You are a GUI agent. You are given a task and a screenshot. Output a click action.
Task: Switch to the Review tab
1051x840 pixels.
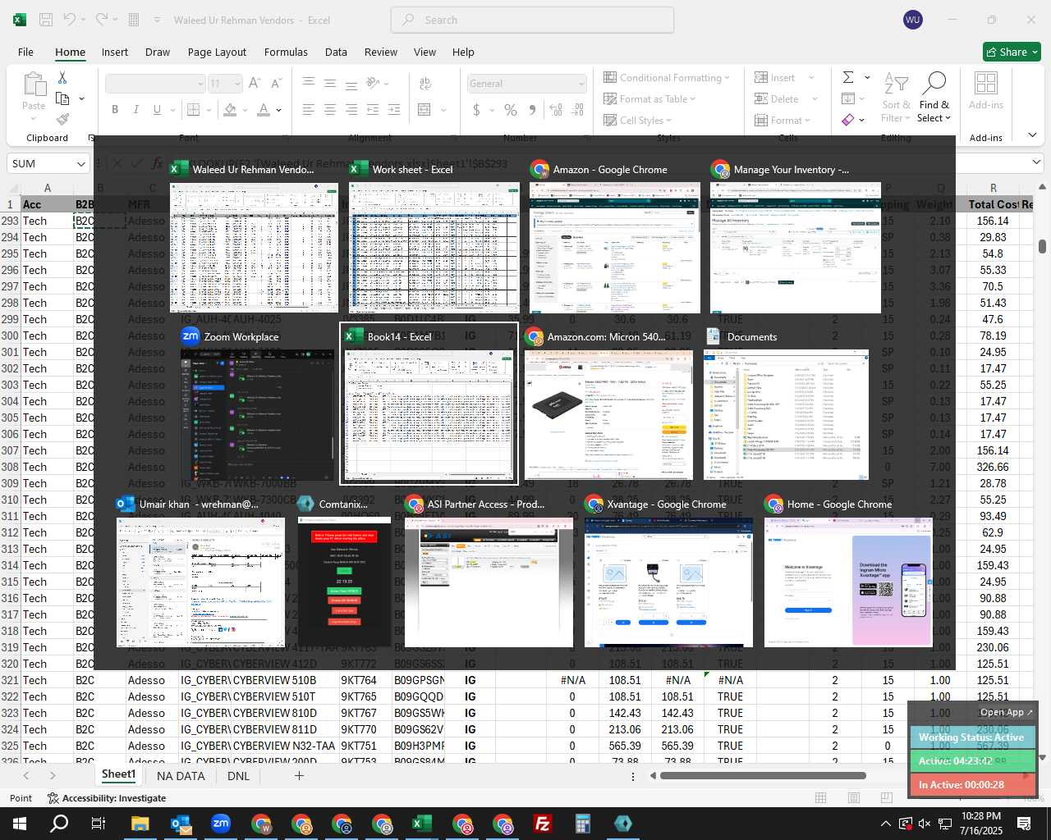point(381,52)
